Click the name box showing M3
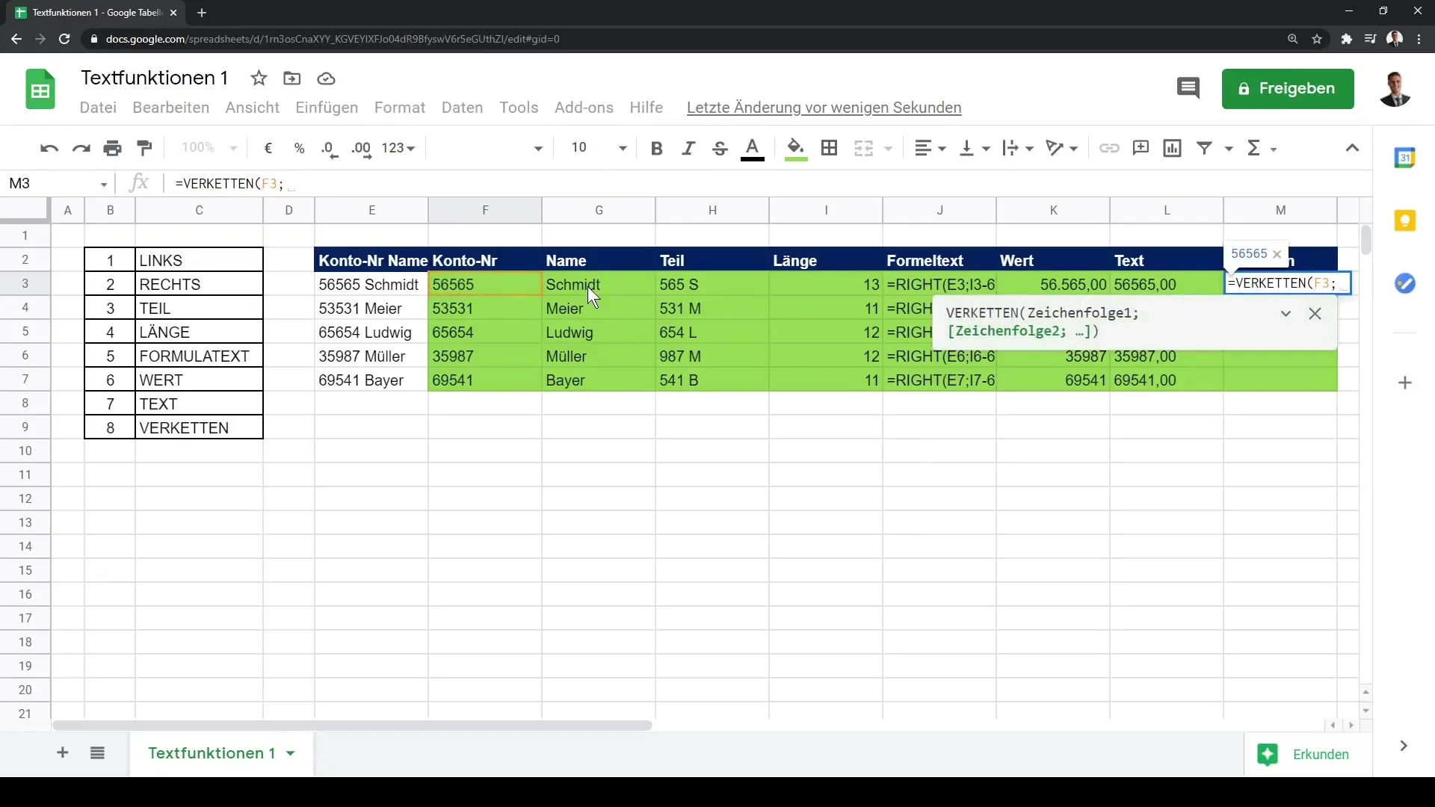 click(58, 184)
